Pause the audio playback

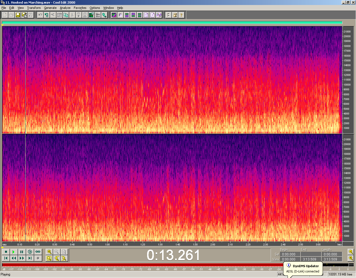[22, 252]
